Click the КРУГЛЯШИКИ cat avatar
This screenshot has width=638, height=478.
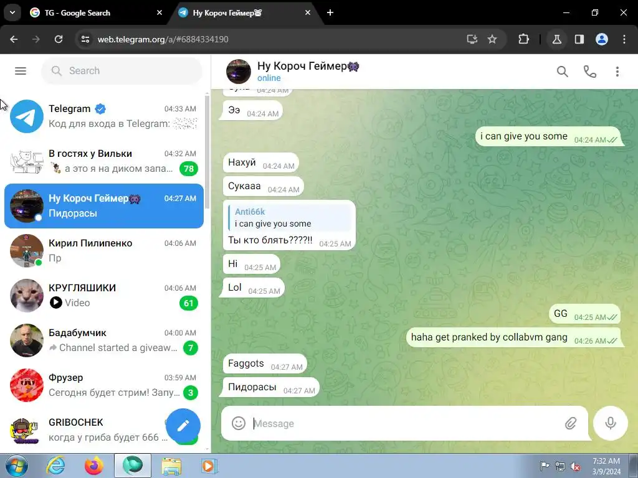tap(26, 296)
